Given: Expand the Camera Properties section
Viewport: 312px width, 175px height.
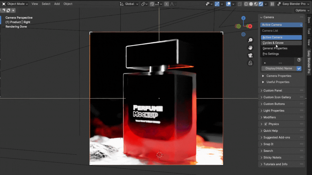Looking at the screenshot, I should [x=279, y=76].
